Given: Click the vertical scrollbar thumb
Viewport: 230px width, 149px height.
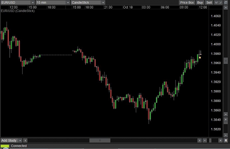Looking at the screenshot, I should [x=226, y=61].
